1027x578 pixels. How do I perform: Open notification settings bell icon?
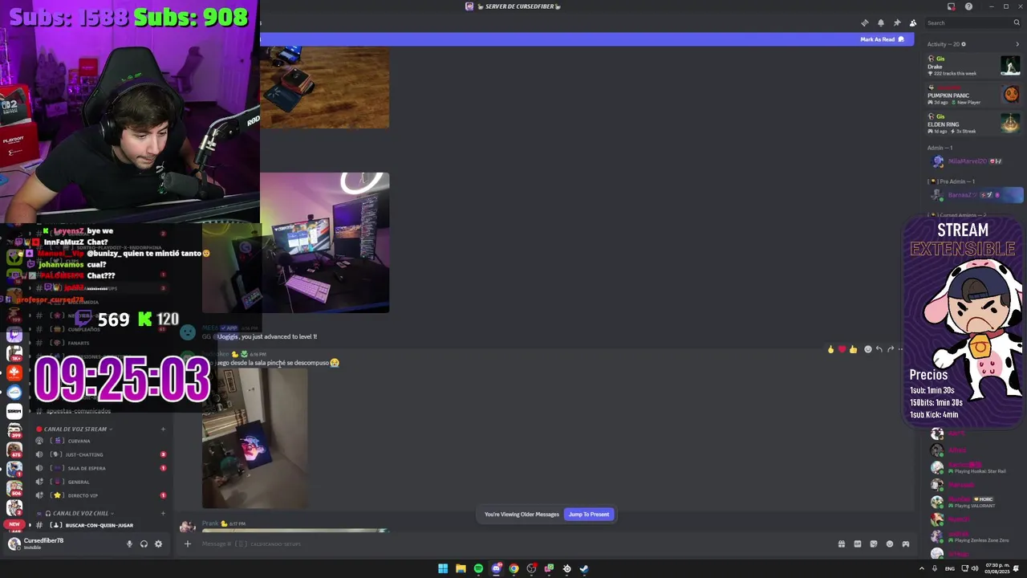click(x=881, y=22)
